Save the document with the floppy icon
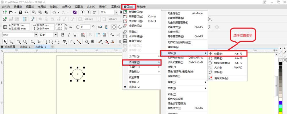Image resolution: width=287 pixels, height=114 pixels. click(x=20, y=12)
